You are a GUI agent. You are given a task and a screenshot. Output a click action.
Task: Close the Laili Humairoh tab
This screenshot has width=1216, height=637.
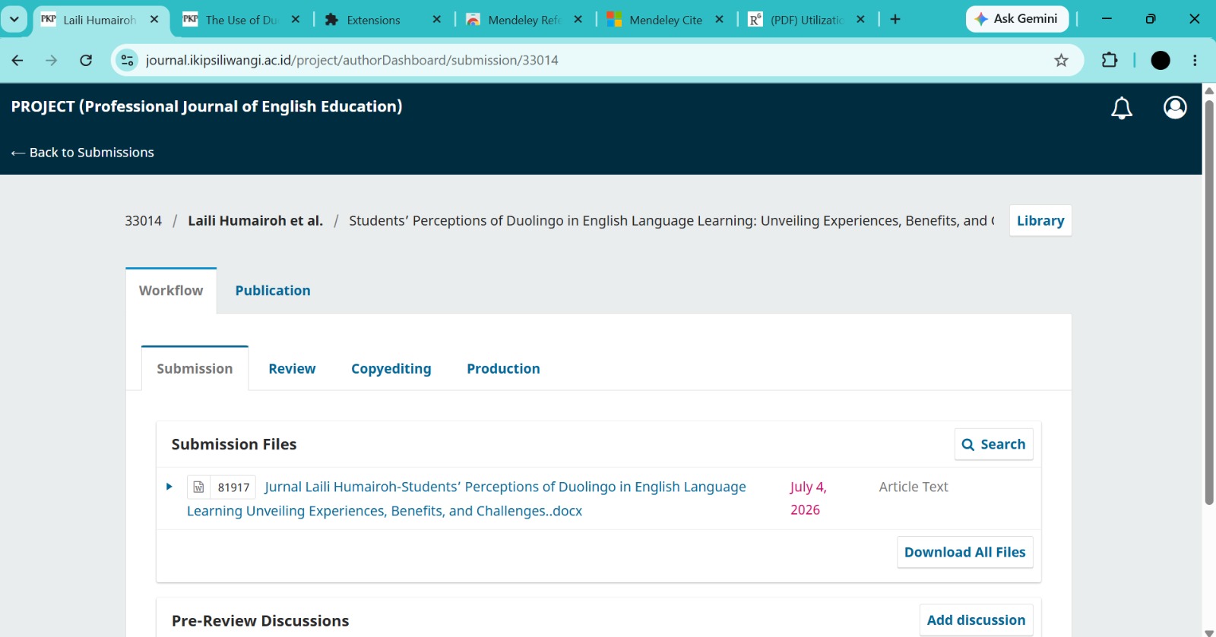pyautogui.click(x=154, y=19)
